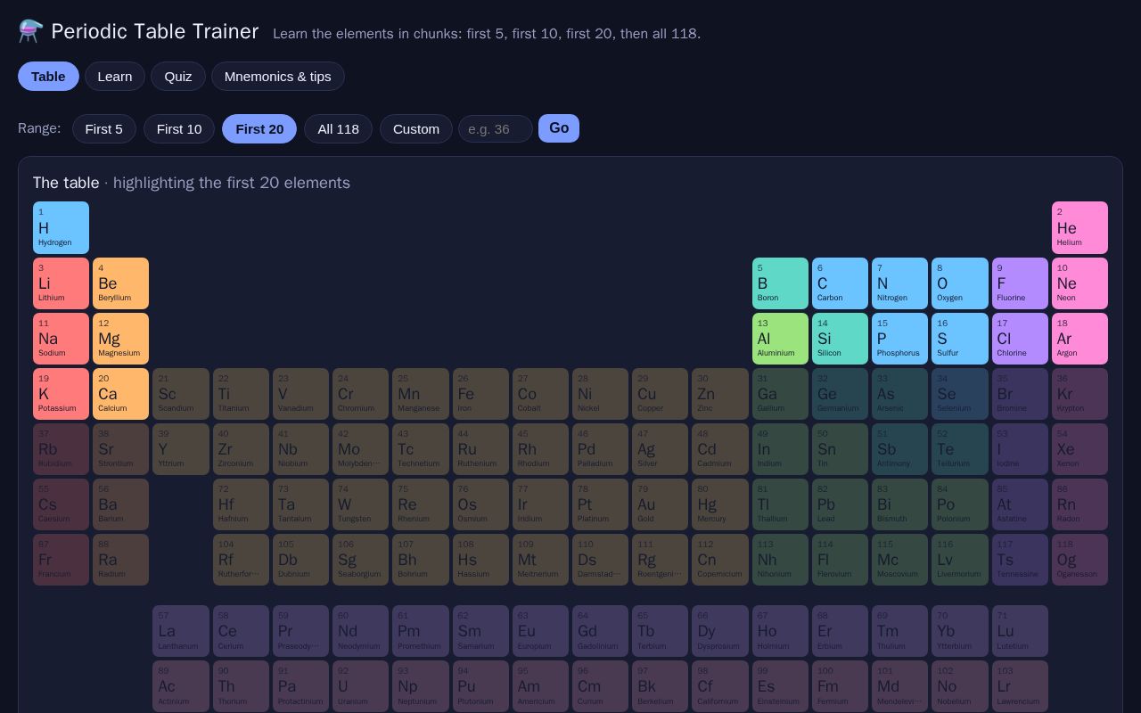Select the Neon element tile
The height and width of the screenshot is (713, 1141).
(x=1079, y=283)
